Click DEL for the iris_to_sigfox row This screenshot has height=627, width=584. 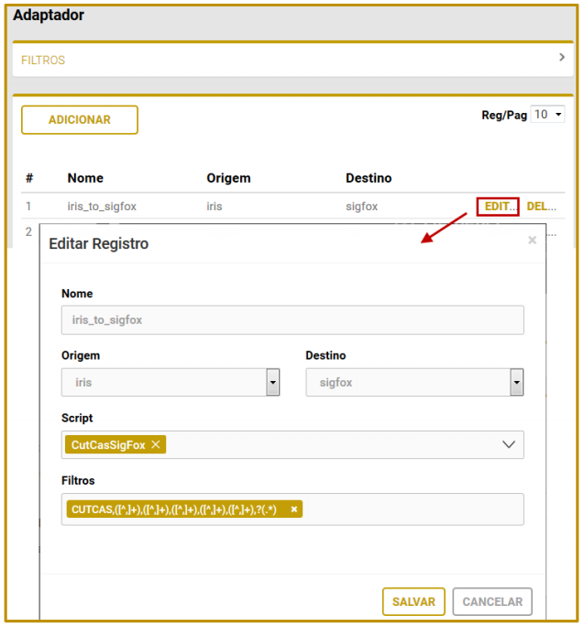pyautogui.click(x=541, y=207)
